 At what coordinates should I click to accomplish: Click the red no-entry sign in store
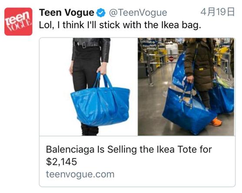click(171, 59)
